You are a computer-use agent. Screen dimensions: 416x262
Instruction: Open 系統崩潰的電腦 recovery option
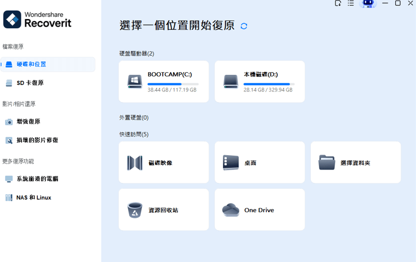pyautogui.click(x=37, y=179)
